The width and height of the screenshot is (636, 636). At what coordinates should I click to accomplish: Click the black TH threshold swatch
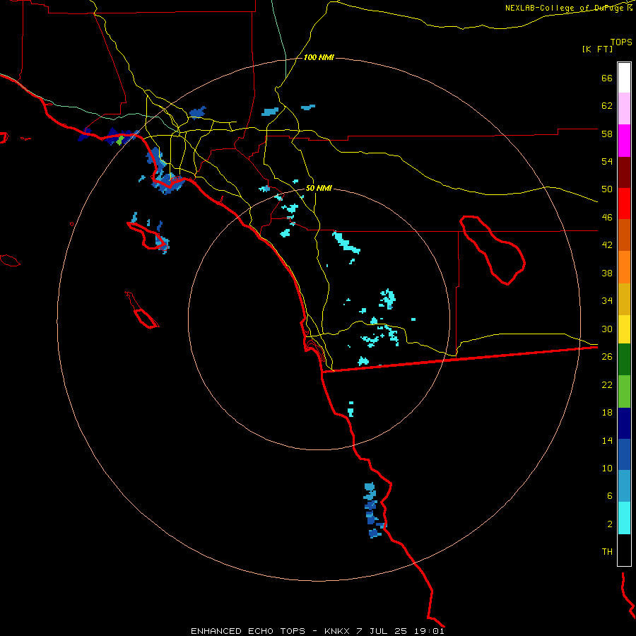(624, 550)
